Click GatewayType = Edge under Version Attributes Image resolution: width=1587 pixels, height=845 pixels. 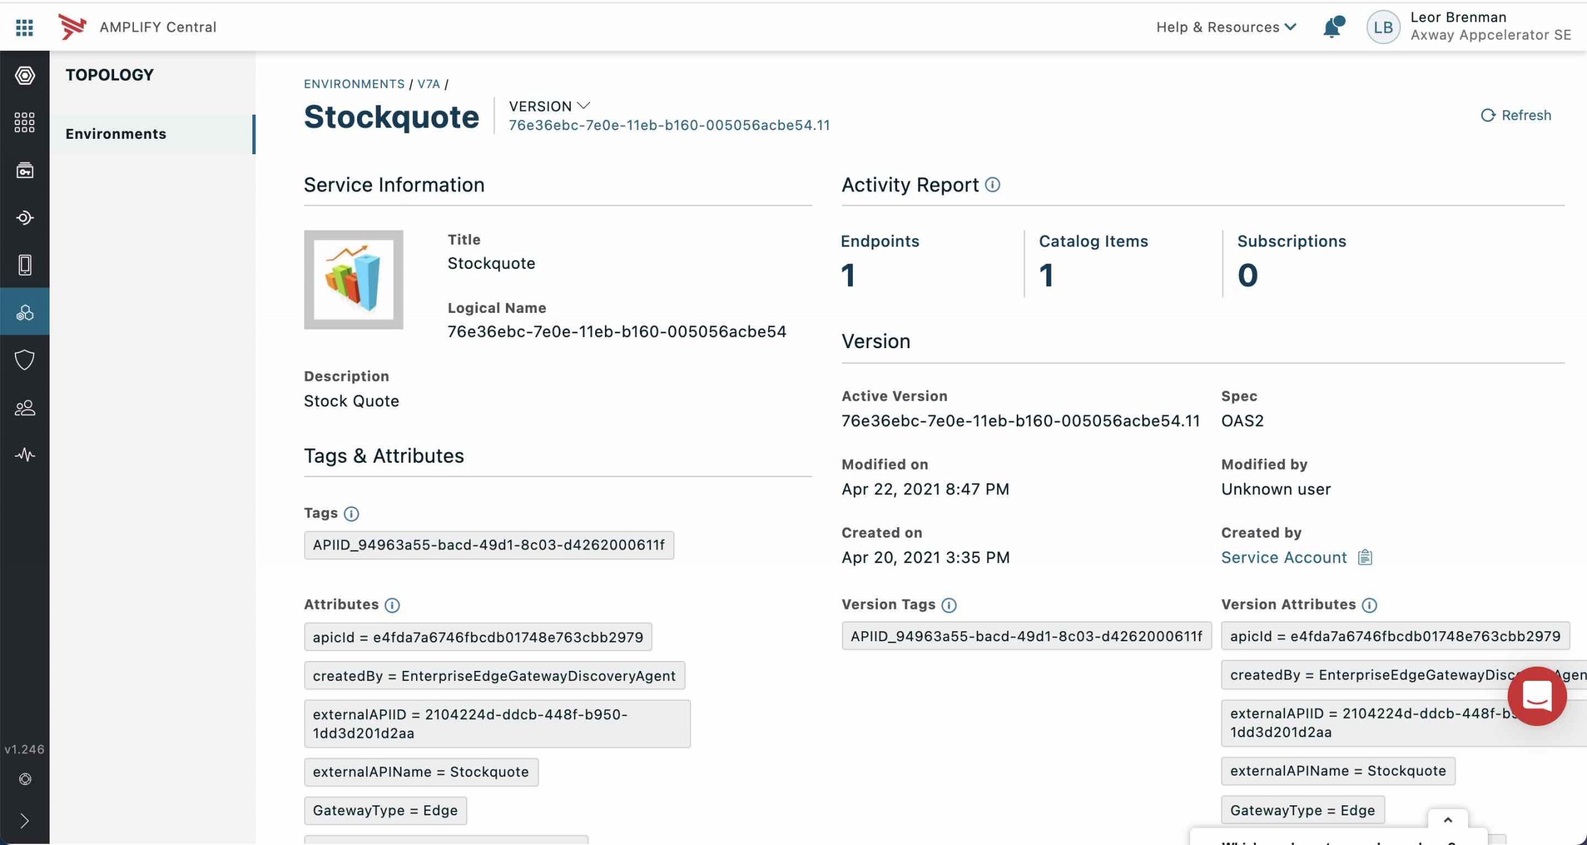1302,810
